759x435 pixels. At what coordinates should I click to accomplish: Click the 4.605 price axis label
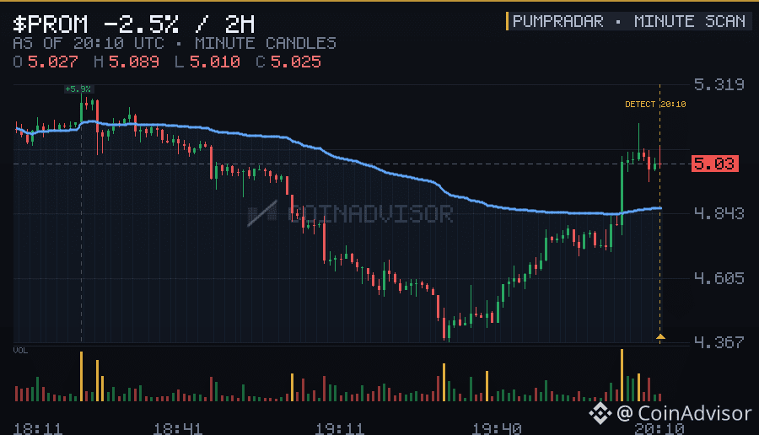719,278
